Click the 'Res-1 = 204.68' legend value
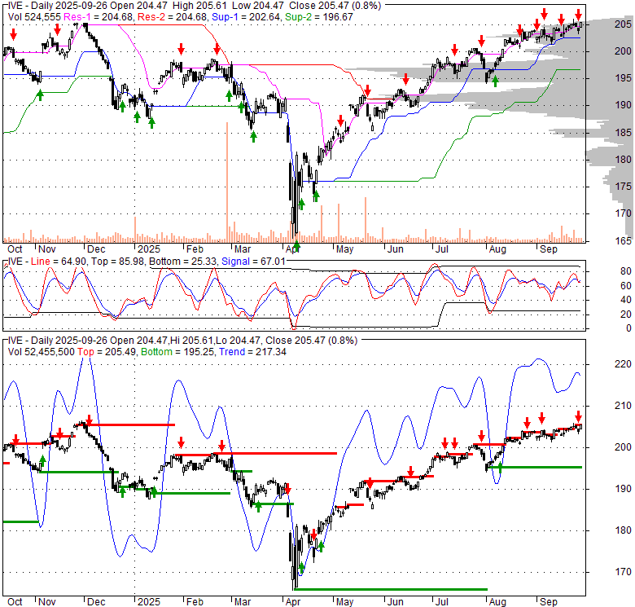The height and width of the screenshot is (607, 635). (99, 17)
